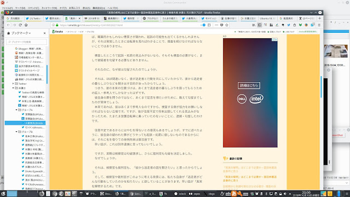Click the Ameba logo in page header
The image size is (350, 197).
[57, 32]
